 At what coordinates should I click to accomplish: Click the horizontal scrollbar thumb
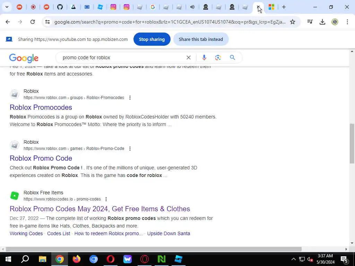154,249
